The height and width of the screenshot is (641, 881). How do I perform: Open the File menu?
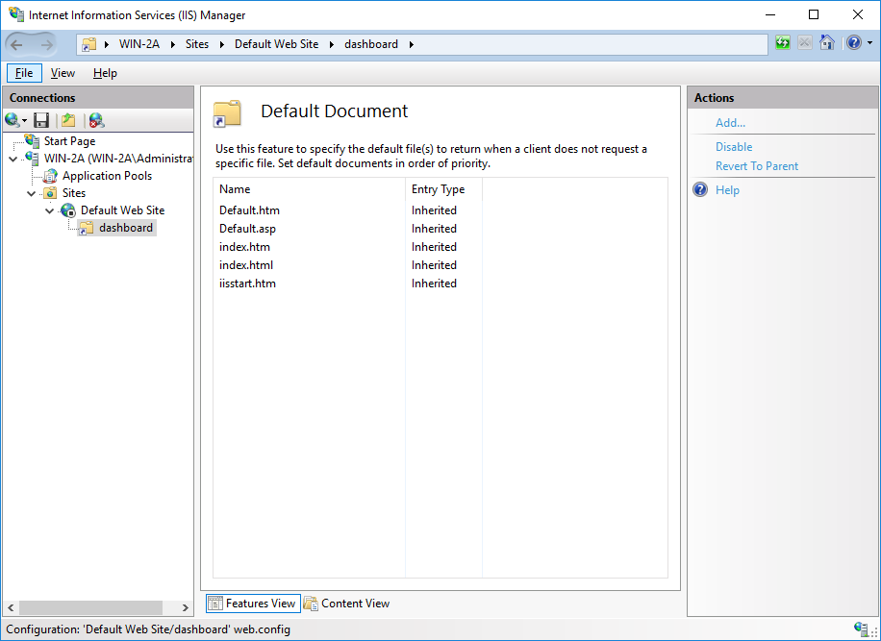tap(23, 72)
